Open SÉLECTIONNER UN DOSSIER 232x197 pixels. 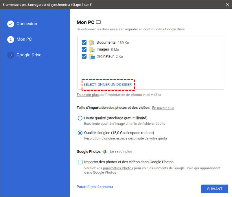(x=108, y=84)
